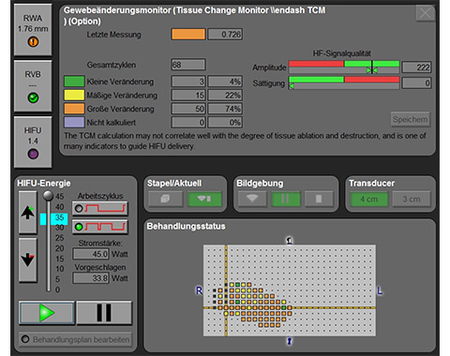The height and width of the screenshot is (356, 450).
Task: Click the HIFU energy increase up arrow
Action: pyautogui.click(x=28, y=213)
